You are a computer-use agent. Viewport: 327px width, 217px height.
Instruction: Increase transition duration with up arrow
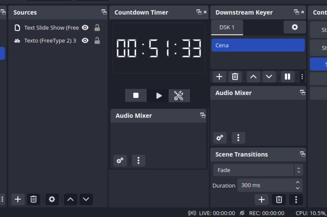298,182
